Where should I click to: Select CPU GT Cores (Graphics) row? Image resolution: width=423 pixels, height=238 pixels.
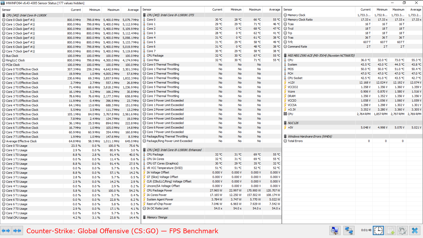212,163
